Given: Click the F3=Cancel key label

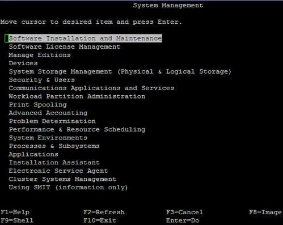Looking at the screenshot, I should (184, 212).
